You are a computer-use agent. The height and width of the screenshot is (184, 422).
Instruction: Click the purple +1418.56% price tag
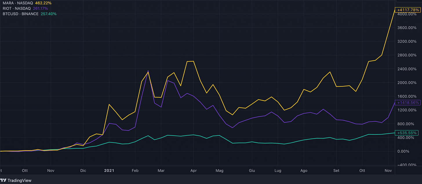pyautogui.click(x=408, y=103)
